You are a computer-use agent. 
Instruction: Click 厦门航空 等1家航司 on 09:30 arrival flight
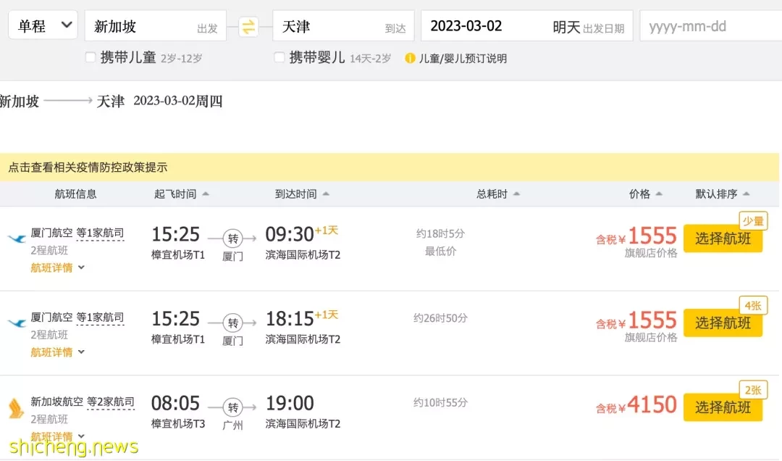click(x=77, y=233)
